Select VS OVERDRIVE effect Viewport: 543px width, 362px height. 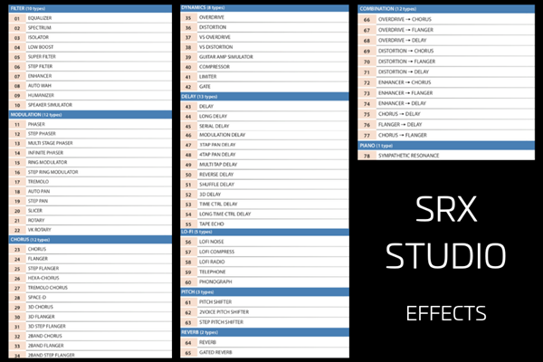[264, 37]
